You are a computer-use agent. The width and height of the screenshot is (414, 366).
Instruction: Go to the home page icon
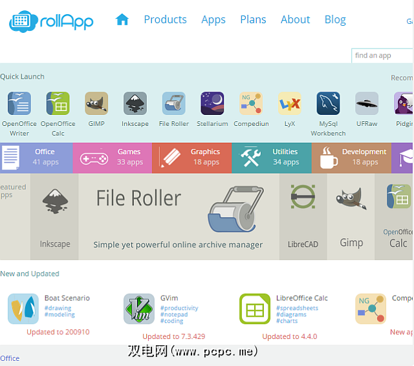tap(122, 19)
